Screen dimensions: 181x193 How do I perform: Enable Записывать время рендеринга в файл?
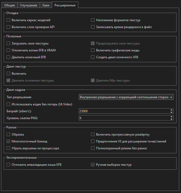93,27
